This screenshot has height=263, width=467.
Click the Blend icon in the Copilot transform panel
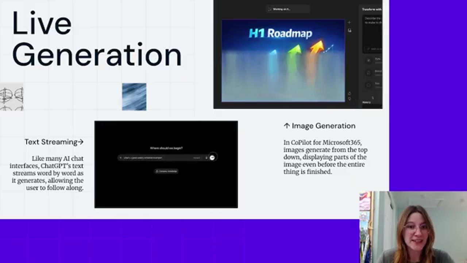pos(368,72)
